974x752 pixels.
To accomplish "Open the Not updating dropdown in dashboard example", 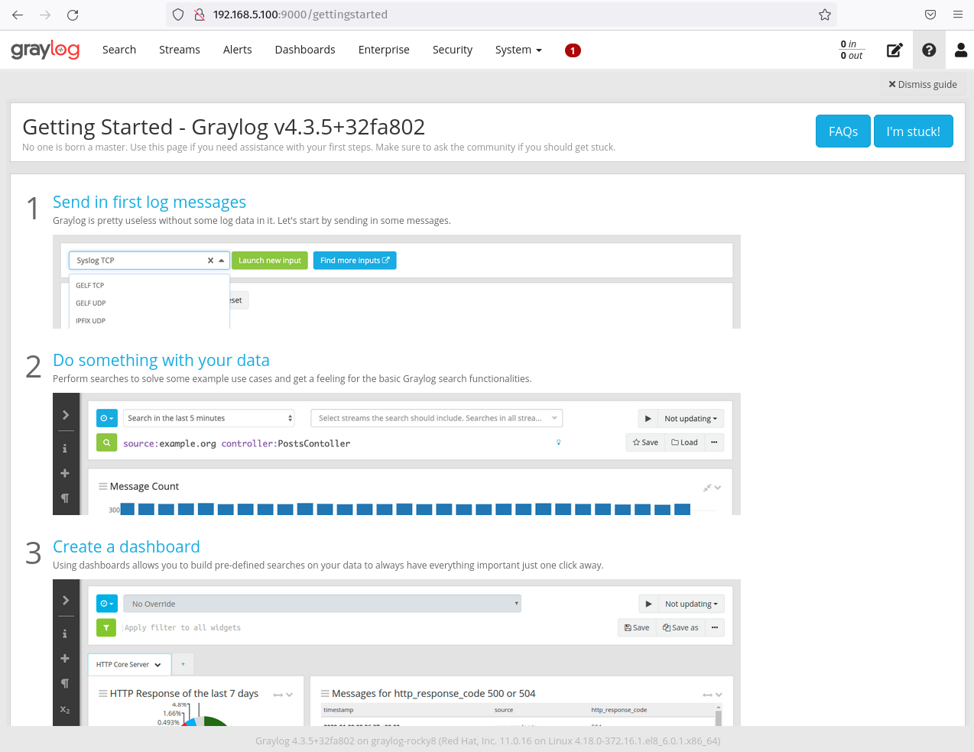I will (691, 604).
